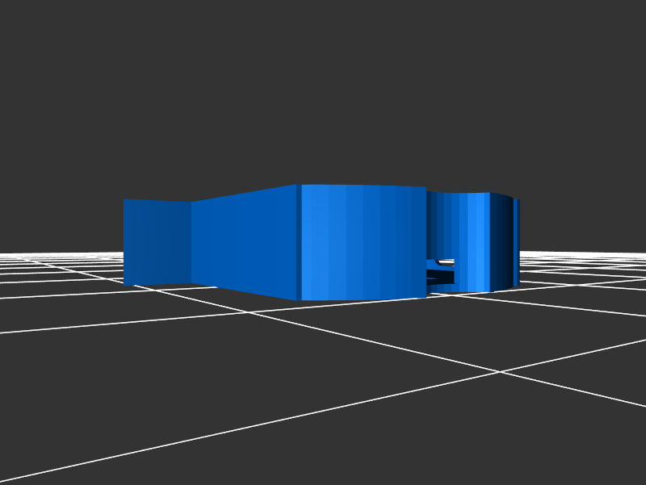Click the thin dark vertical edge at model center
This screenshot has width=646, height=485.
pos(299,242)
